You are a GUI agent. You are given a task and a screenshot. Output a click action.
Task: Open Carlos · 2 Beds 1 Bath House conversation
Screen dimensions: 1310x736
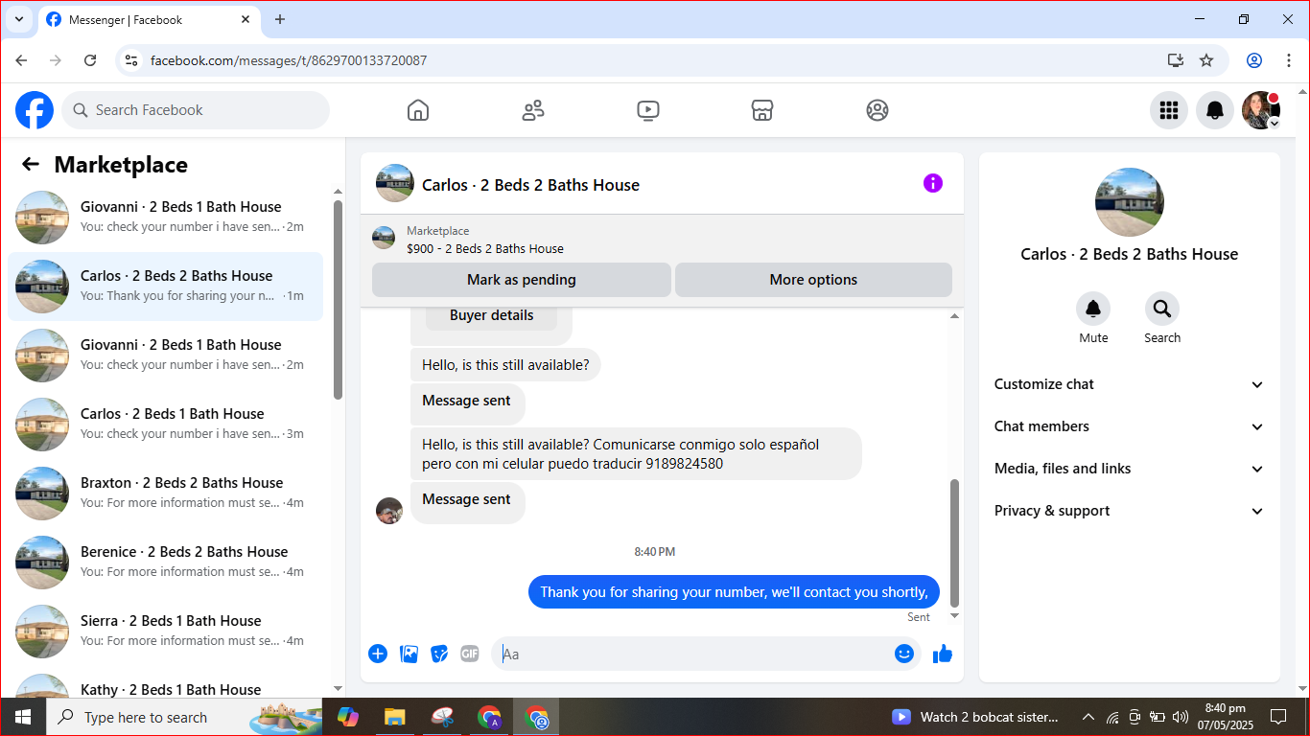pyautogui.click(x=165, y=425)
